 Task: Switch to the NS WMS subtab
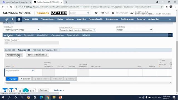tap(86, 35)
